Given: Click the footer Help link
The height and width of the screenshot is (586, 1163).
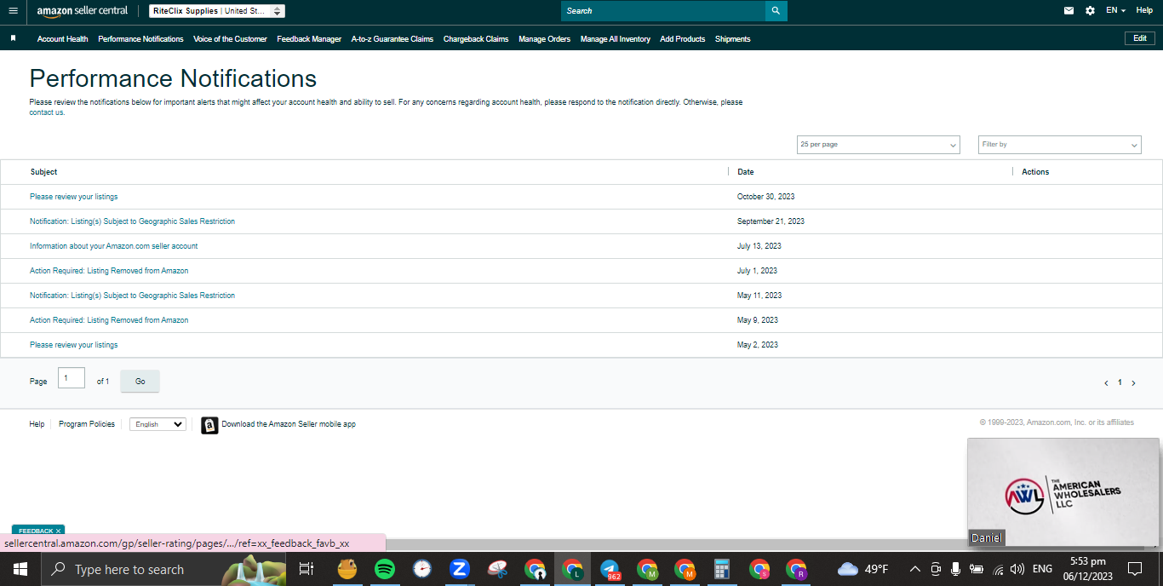Looking at the screenshot, I should (x=37, y=424).
